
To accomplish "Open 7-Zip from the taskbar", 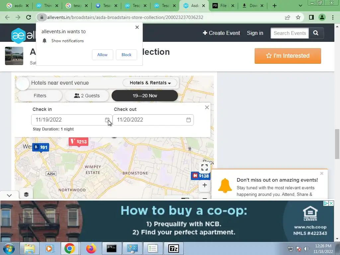I will (x=173, y=248).
